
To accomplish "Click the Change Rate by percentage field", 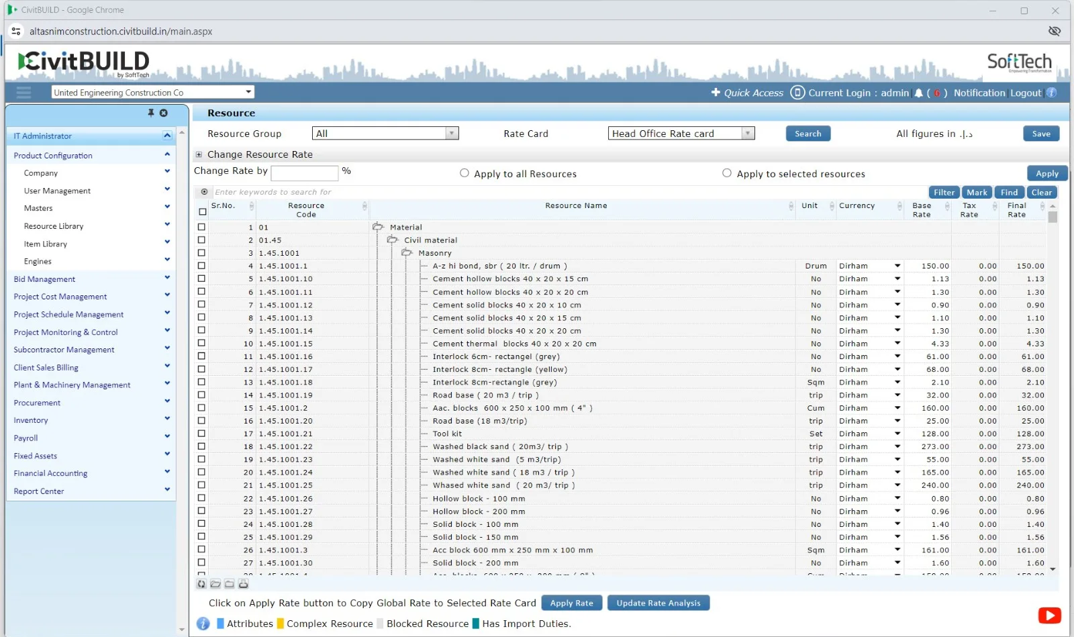I will pos(305,173).
